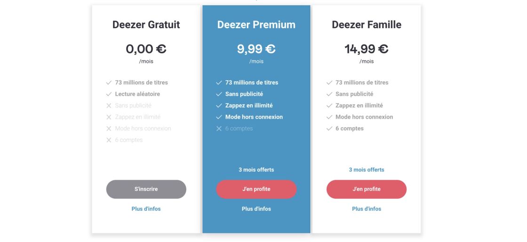The image size is (527, 242).
Task: Click the 0,00 € price in Gratuit
Action: [146, 49]
